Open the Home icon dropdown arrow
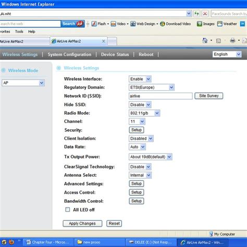Viewport: 247px width, 247px height. click(211, 41)
